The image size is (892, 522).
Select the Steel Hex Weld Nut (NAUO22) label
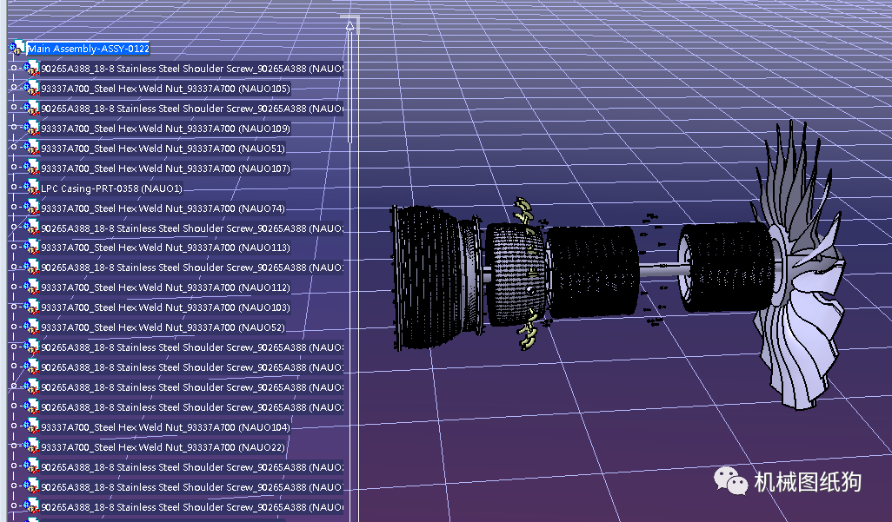(163, 447)
